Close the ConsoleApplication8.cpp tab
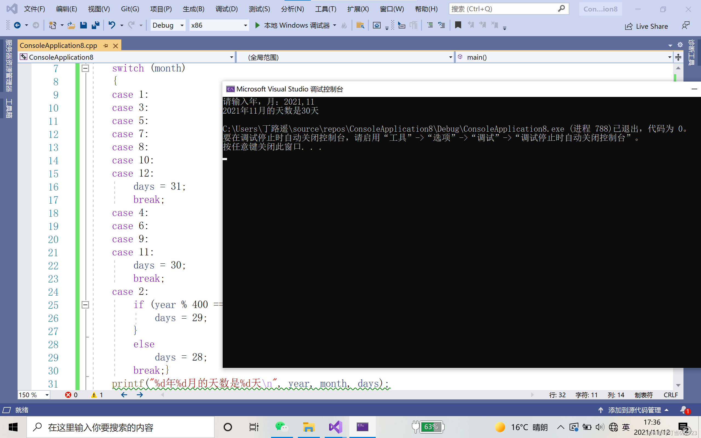Viewport: 701px width, 438px height. click(x=116, y=46)
